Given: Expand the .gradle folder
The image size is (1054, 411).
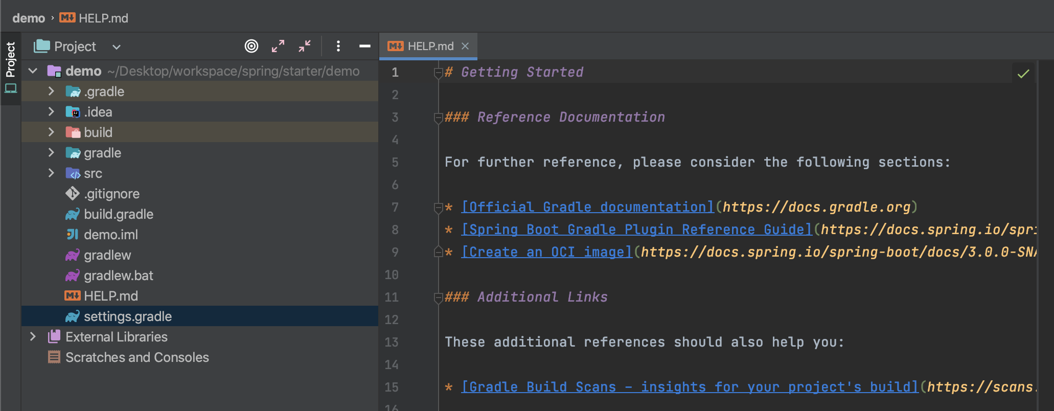Looking at the screenshot, I should tap(51, 92).
